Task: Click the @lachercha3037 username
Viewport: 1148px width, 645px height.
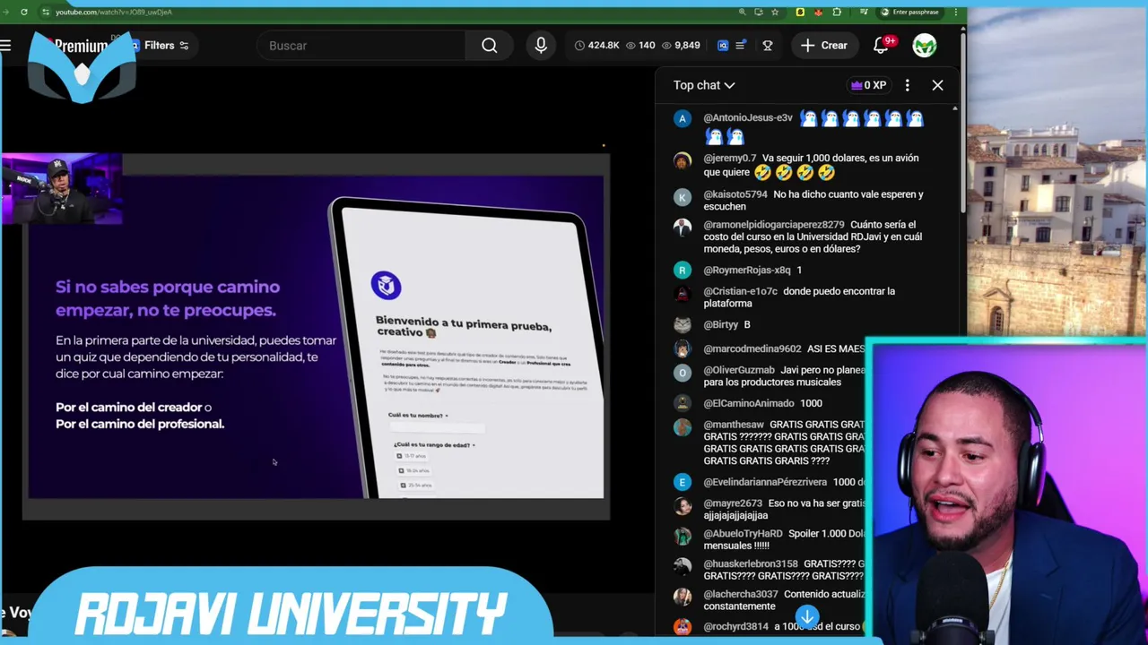Action: (741, 594)
